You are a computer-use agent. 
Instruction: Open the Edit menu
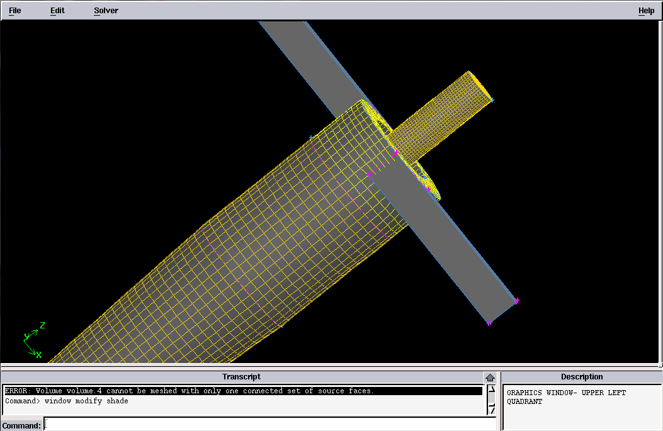click(57, 11)
